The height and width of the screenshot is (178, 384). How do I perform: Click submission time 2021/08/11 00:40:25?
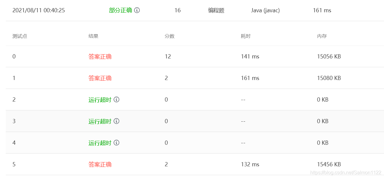[39, 10]
